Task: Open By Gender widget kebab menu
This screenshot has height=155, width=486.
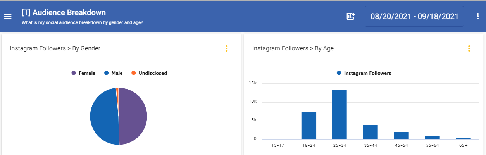Action: pos(227,48)
